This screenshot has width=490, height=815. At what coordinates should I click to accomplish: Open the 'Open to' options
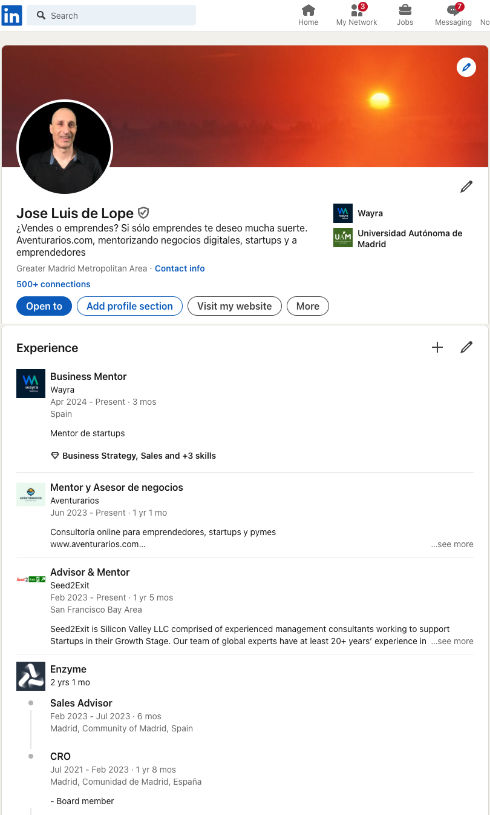point(44,306)
